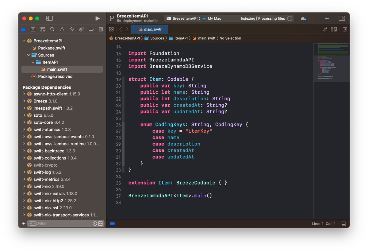Click No Selection in the jump bar
The width and height of the screenshot is (368, 252).
tap(230, 38)
